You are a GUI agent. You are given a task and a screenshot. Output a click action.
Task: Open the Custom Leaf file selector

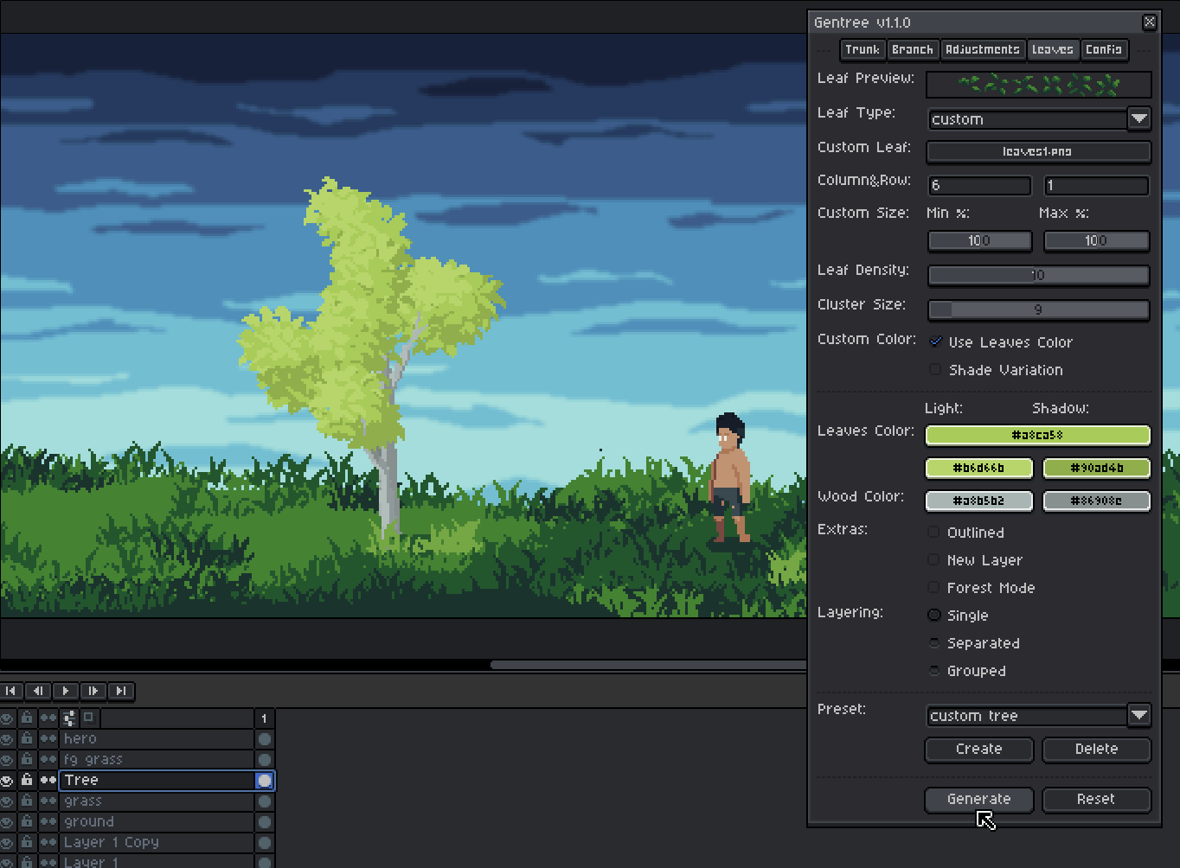coord(1038,151)
